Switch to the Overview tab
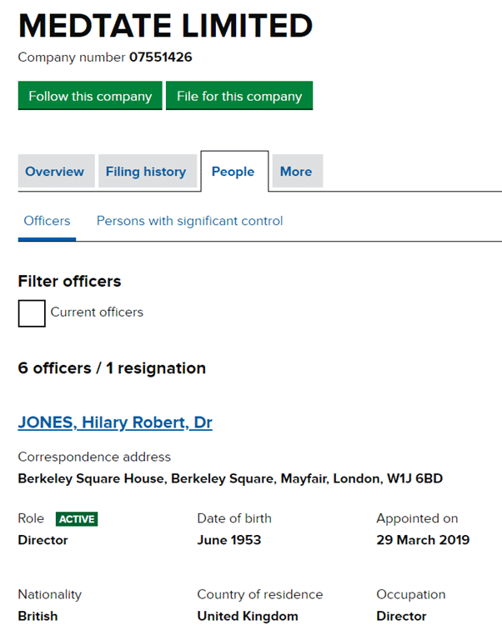 click(55, 172)
